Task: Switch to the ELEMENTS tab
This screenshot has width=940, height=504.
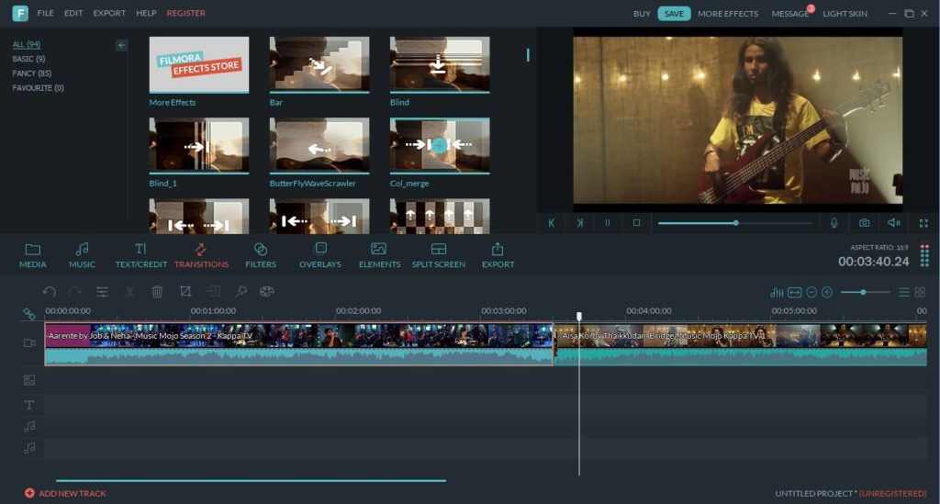Action: [x=379, y=255]
